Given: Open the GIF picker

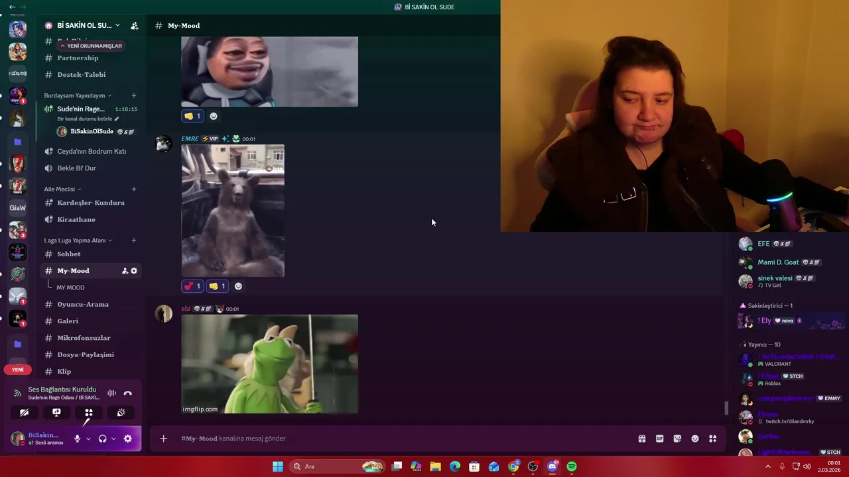Looking at the screenshot, I should click(x=660, y=439).
